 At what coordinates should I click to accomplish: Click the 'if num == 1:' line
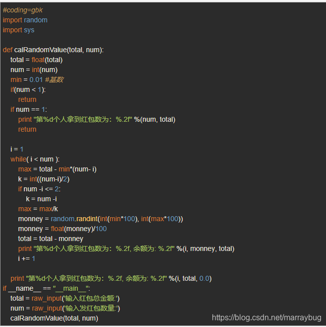click(29, 109)
